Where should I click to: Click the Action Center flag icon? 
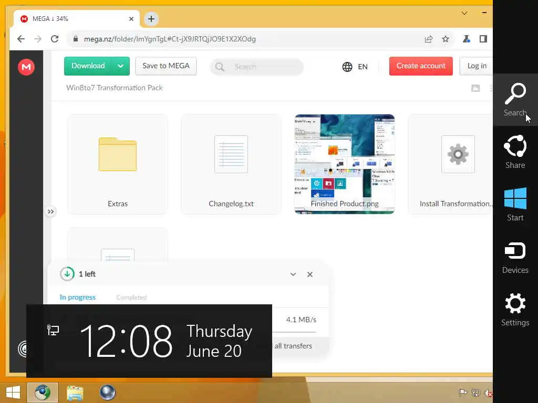click(x=463, y=393)
